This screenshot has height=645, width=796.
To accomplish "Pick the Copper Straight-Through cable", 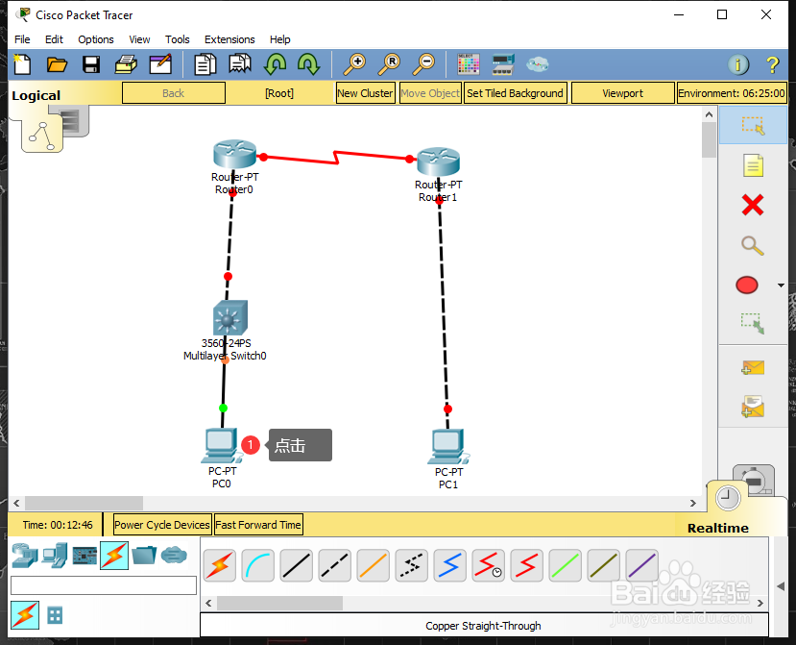I will [297, 565].
